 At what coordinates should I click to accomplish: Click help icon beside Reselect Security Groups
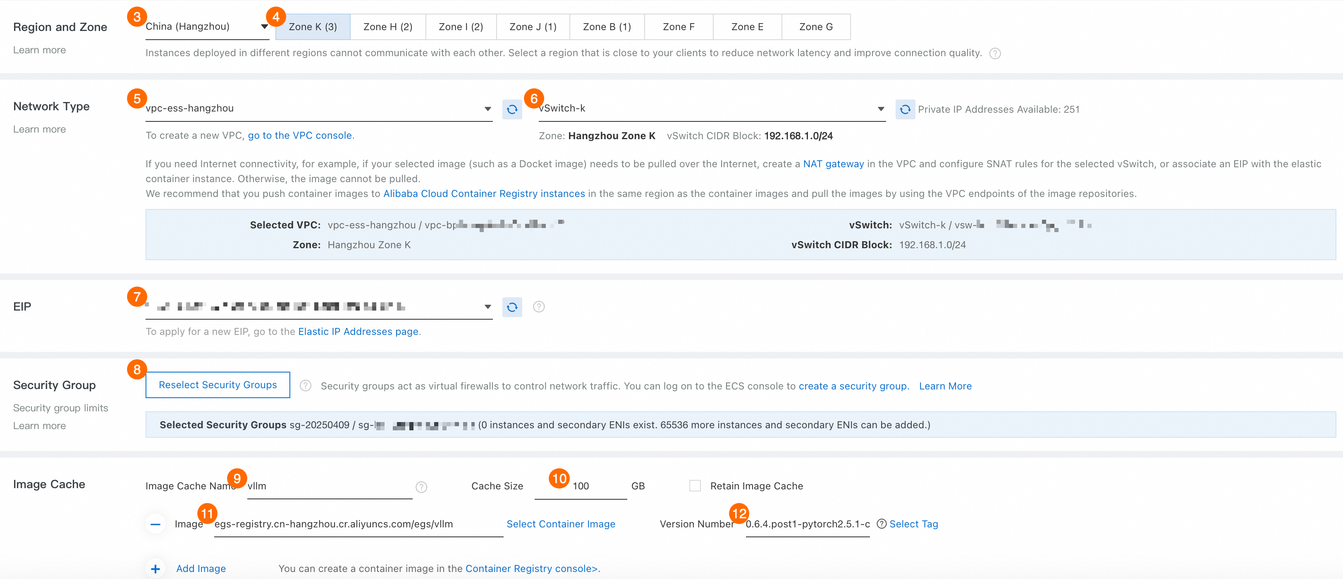306,386
